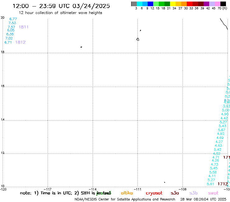Select the wave height value 5.42
230x202 pixels.
point(217,149)
